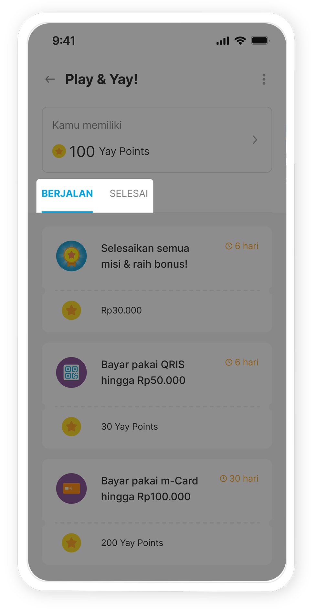Tap the 6 hari timer on bonus mission
The height and width of the screenshot is (609, 317).
[242, 246]
